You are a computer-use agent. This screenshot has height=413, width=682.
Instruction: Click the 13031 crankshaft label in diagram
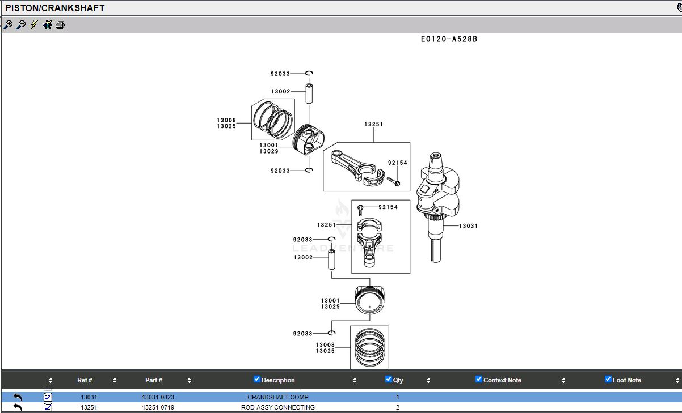(468, 226)
